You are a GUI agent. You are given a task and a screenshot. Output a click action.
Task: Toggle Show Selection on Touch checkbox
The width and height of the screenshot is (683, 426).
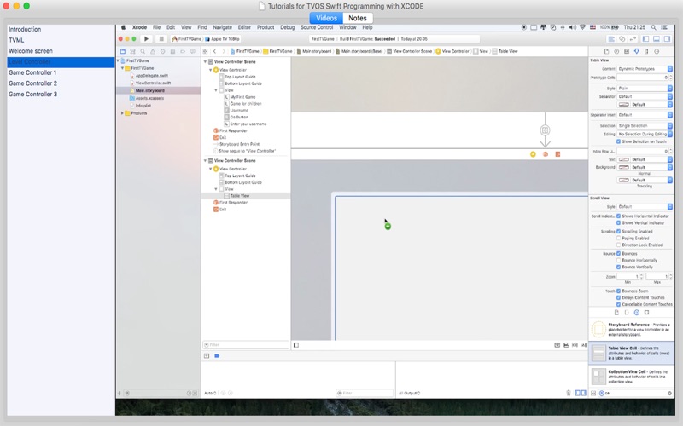(618, 141)
